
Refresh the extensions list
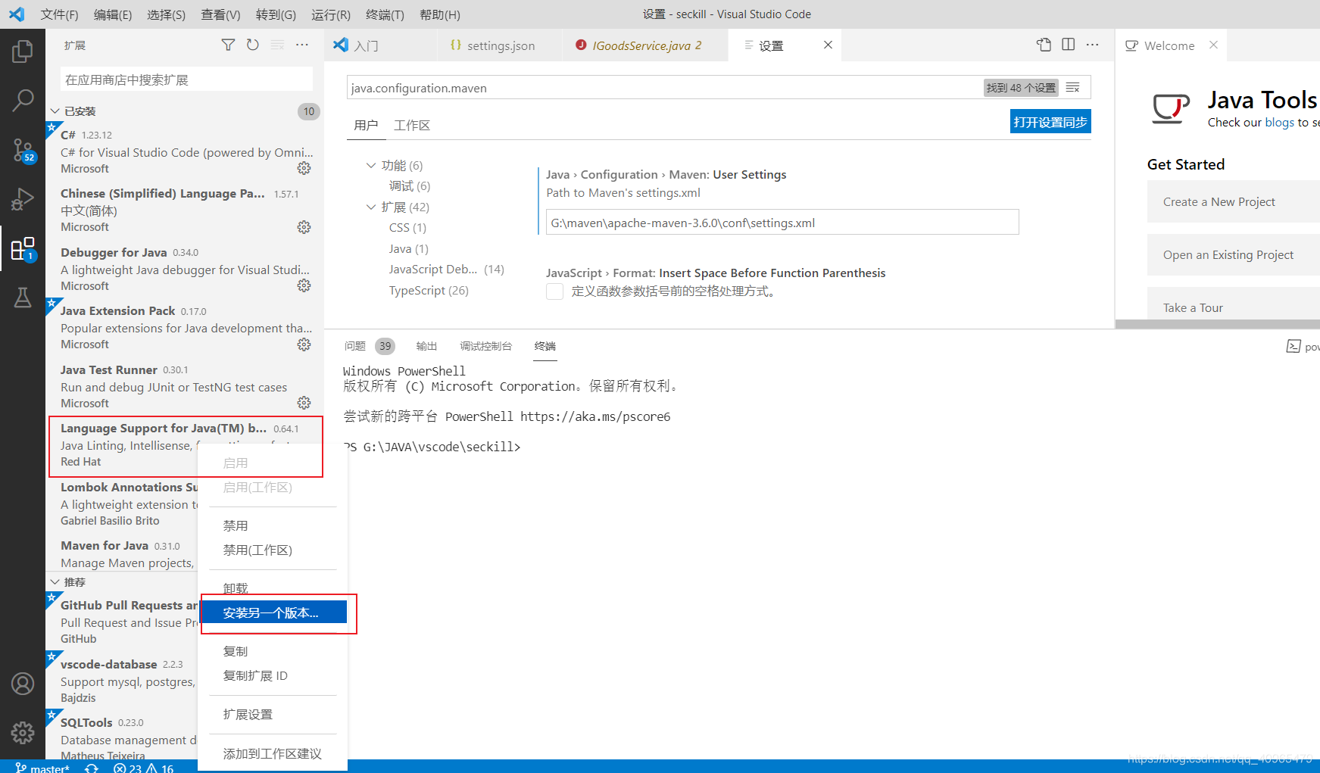point(253,45)
